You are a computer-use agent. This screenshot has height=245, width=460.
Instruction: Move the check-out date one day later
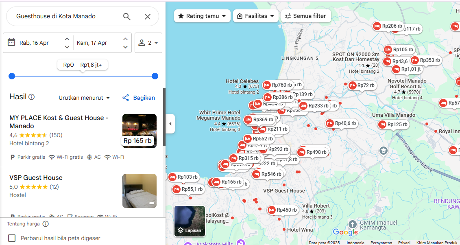pos(125,39)
